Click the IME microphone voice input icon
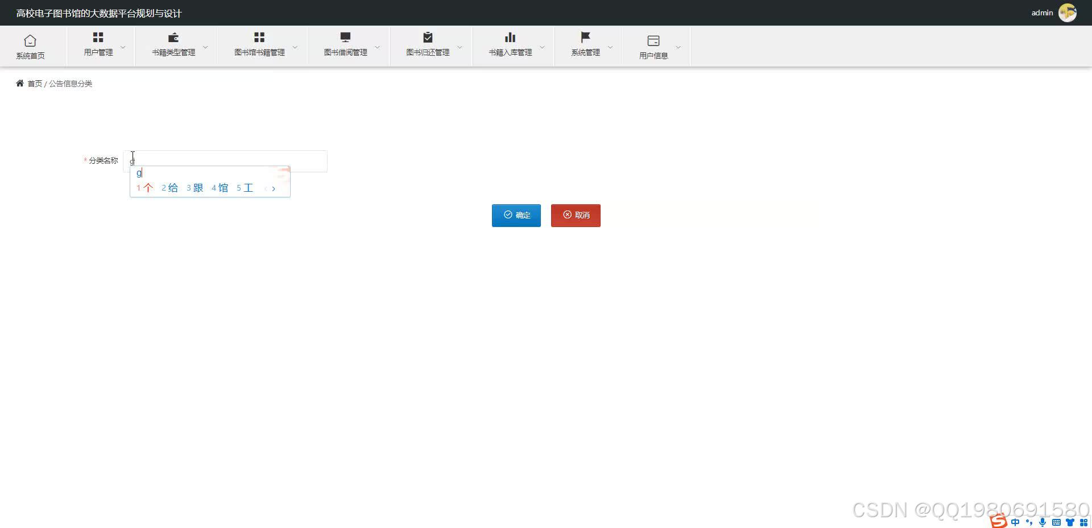The width and height of the screenshot is (1092, 528). pyautogui.click(x=1043, y=522)
